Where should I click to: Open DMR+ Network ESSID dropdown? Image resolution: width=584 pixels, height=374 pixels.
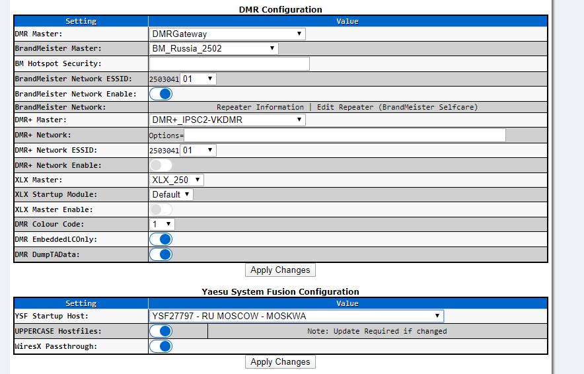[x=198, y=151]
